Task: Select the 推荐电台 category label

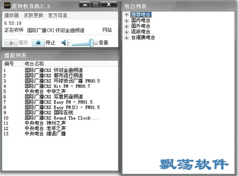Action: [x=141, y=14]
